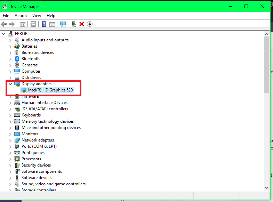The width and height of the screenshot is (273, 202).
Task: Click the vertical scrollbar down arrow
Action: (267, 187)
